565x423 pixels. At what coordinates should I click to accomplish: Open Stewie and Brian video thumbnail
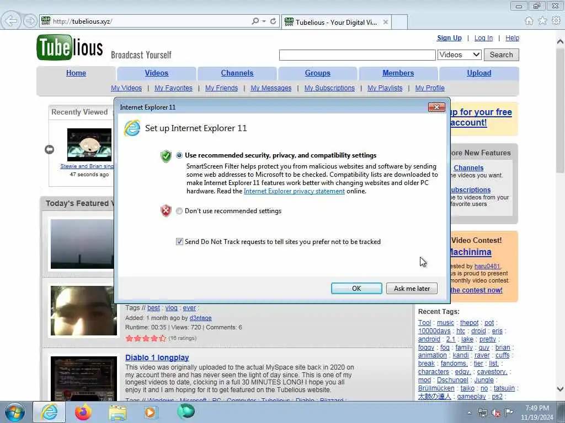click(89, 145)
